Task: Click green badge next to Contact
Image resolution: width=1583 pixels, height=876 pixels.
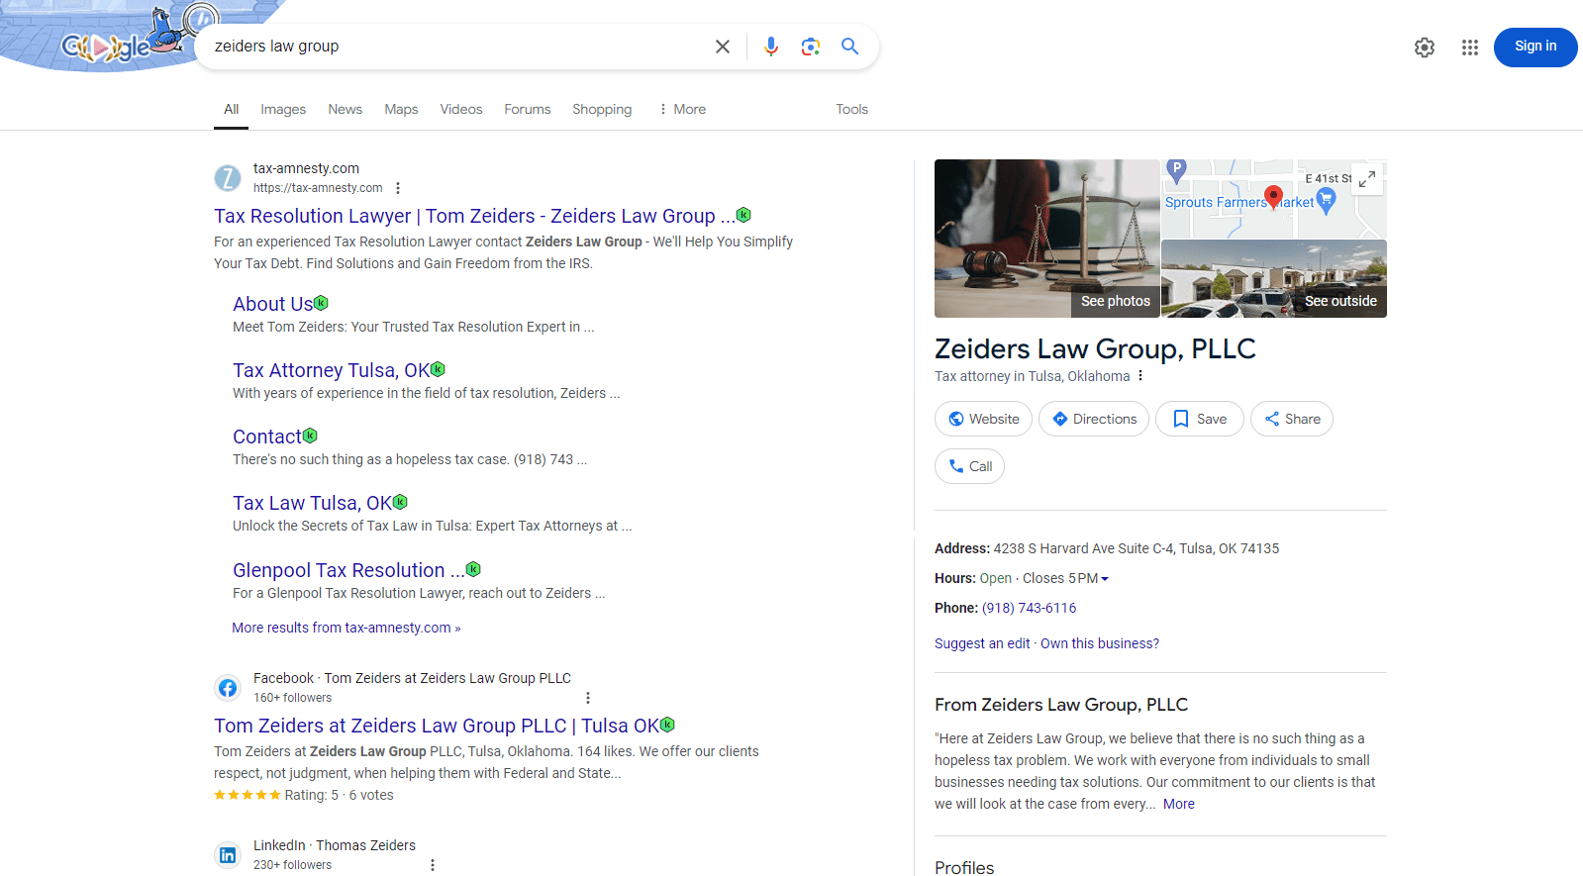Action: point(310,436)
